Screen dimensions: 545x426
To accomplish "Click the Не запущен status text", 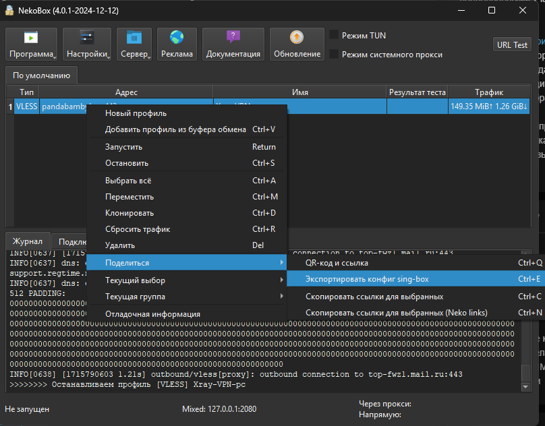I will [x=27, y=409].
